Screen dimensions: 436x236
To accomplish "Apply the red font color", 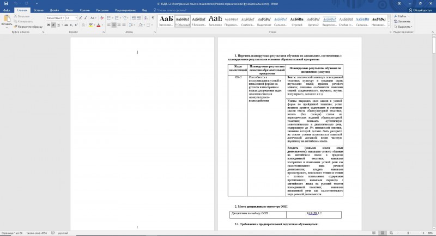I will point(99,25).
